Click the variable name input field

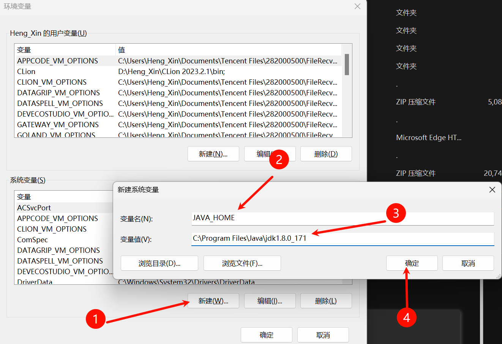[342, 218]
